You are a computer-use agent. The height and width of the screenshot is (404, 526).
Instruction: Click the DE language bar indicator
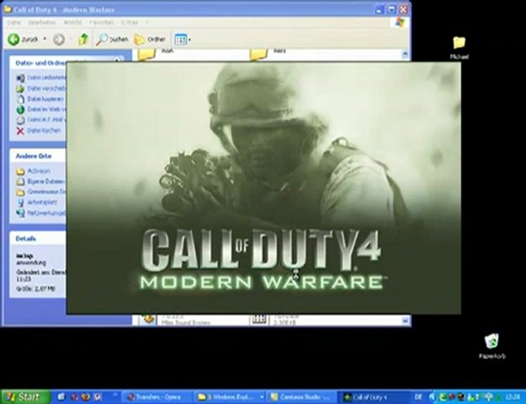pos(418,398)
